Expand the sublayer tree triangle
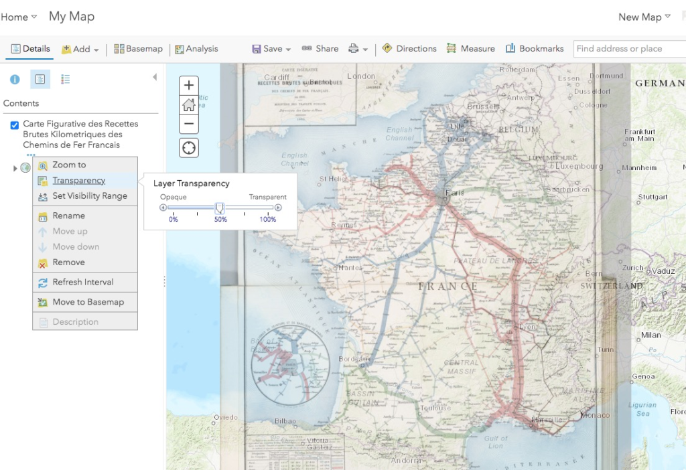This screenshot has width=686, height=470. (15, 168)
